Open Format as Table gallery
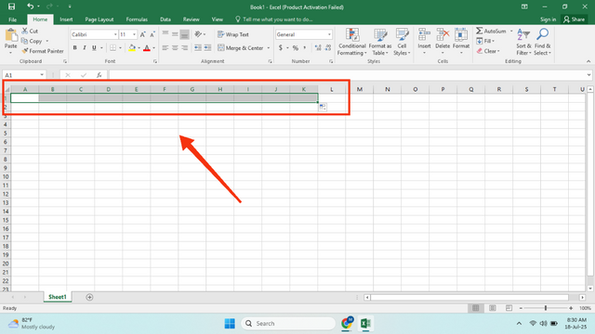Screen dimensions: 595x334 click(x=380, y=42)
